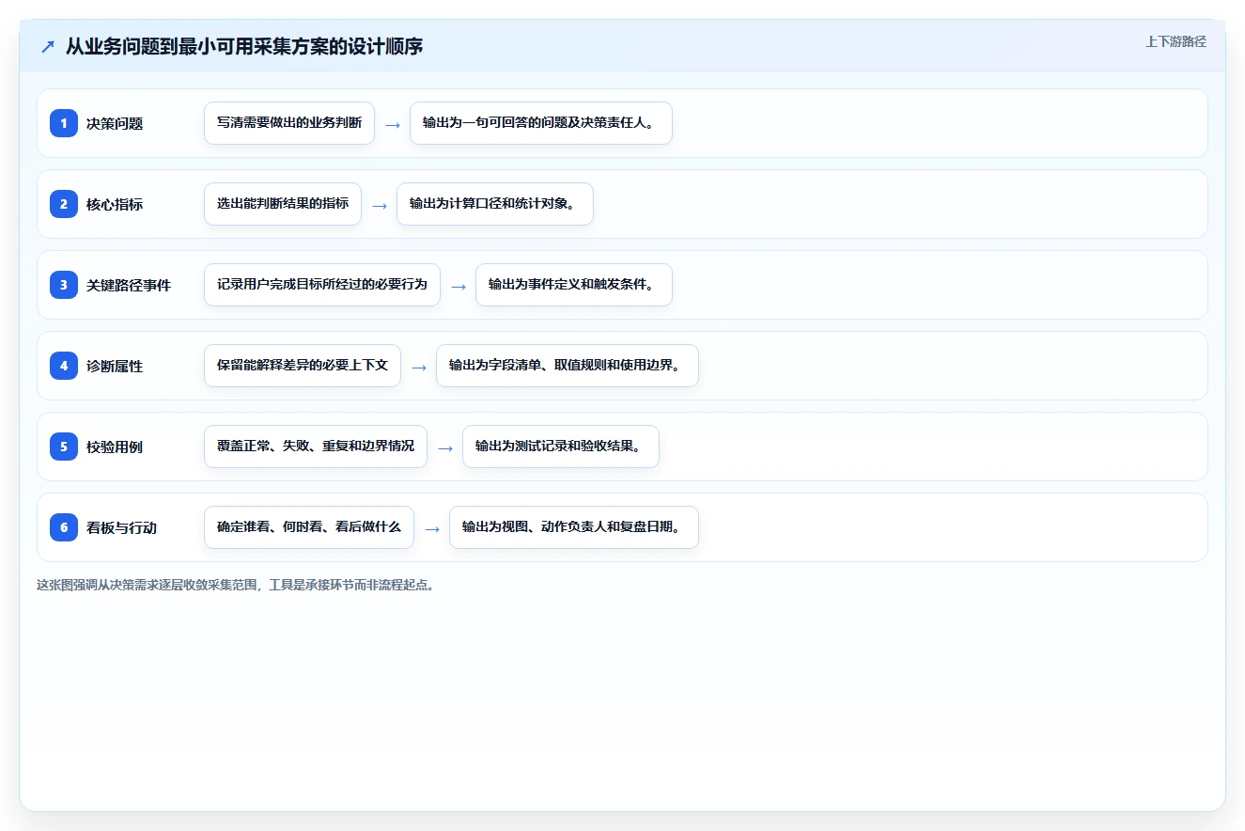This screenshot has width=1245, height=831.
Task: Click the 输出为一句可回答的问题及决策责任人 box
Action: pos(541,123)
